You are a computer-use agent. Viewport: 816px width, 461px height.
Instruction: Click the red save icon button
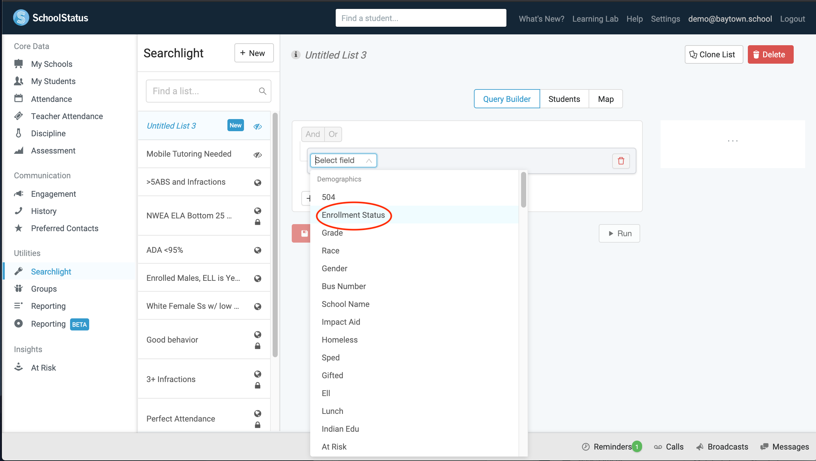point(301,234)
